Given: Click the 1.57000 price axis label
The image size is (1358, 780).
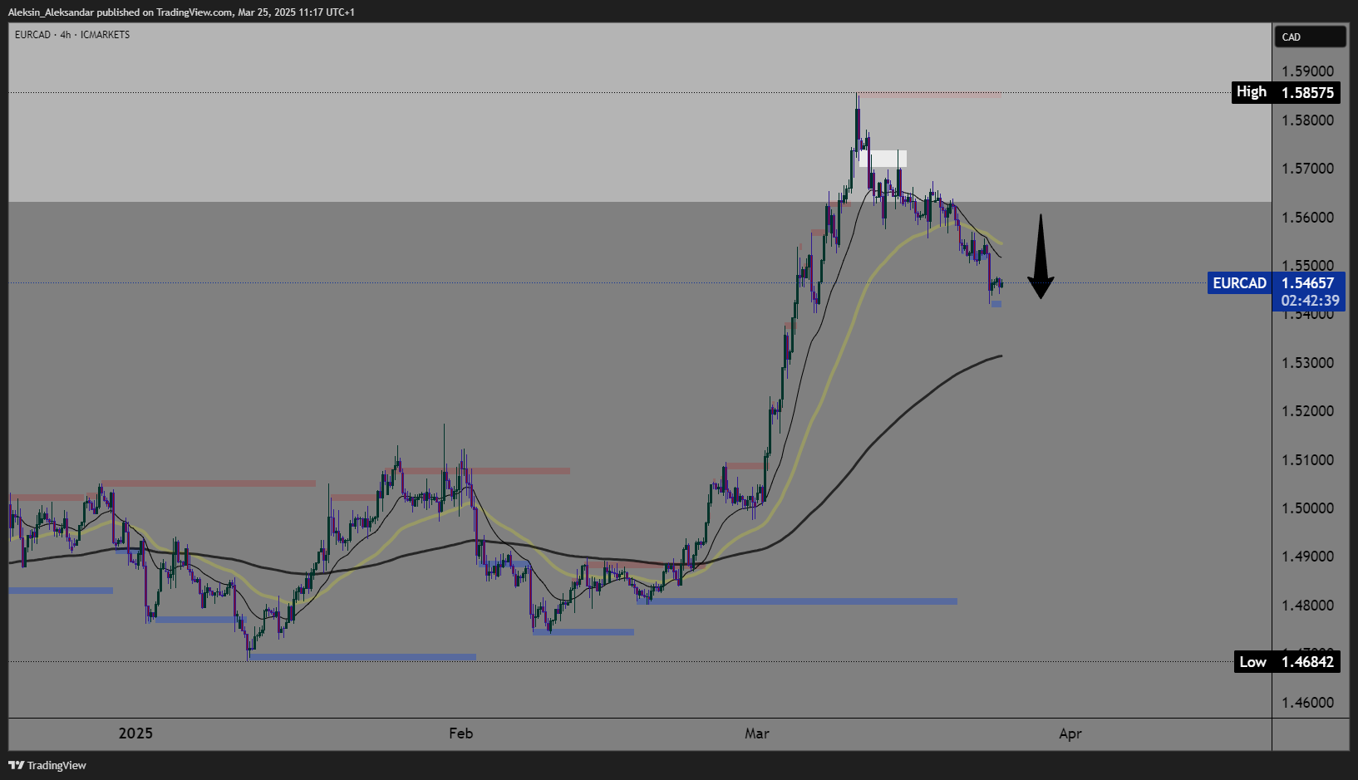Looking at the screenshot, I should point(1307,169).
